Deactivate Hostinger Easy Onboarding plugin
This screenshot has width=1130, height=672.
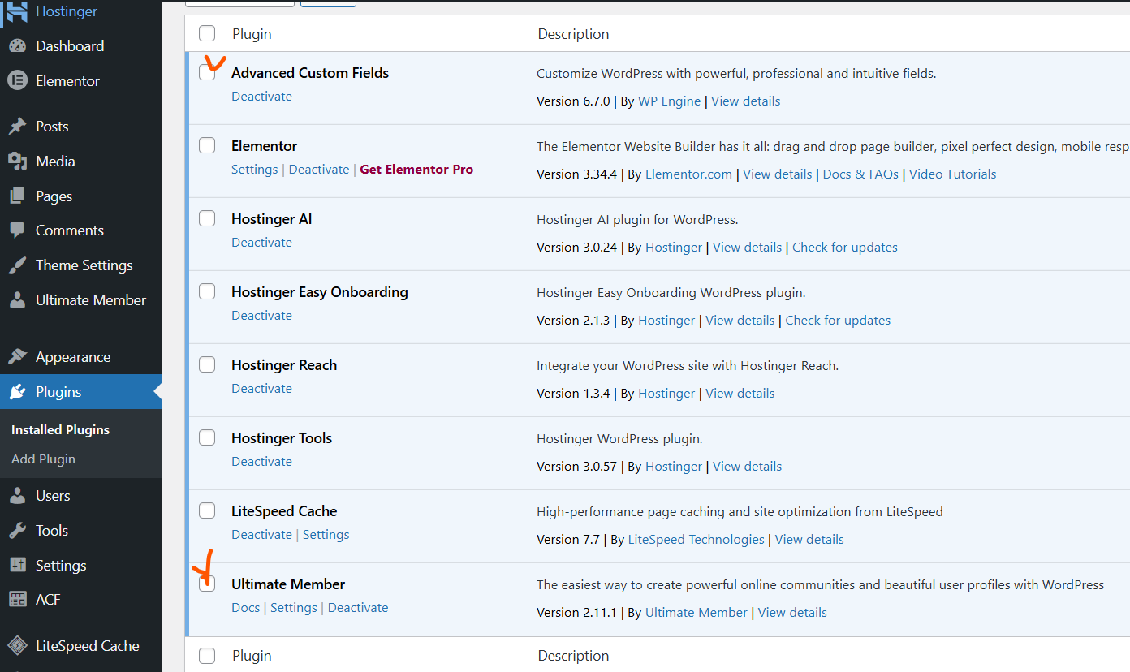[x=261, y=316]
